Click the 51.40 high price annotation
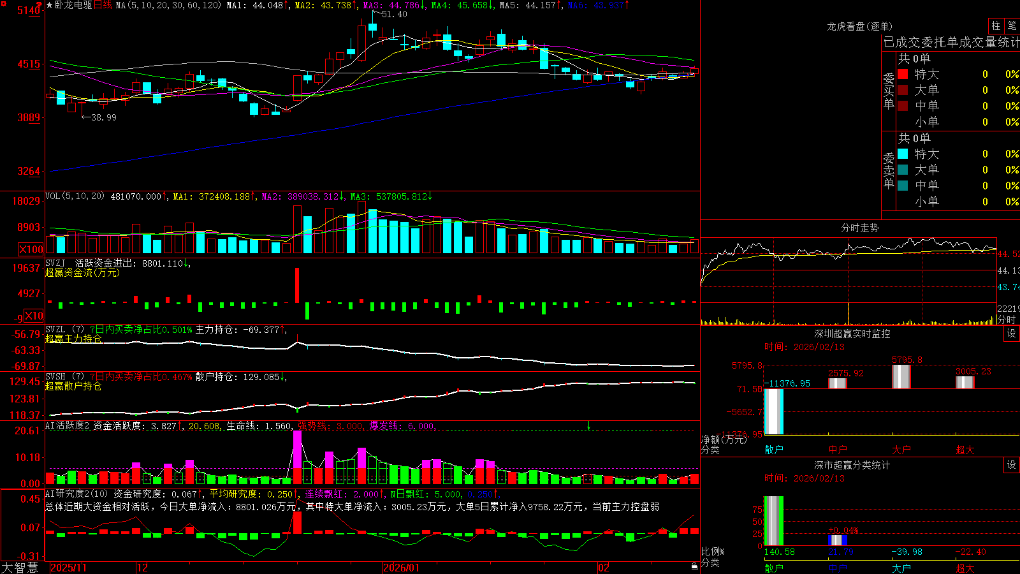 (395, 14)
